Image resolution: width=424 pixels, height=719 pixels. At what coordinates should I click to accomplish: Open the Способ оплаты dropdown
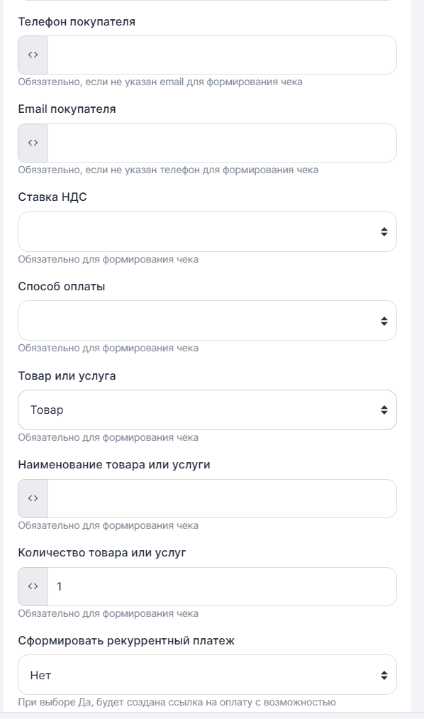(x=206, y=321)
